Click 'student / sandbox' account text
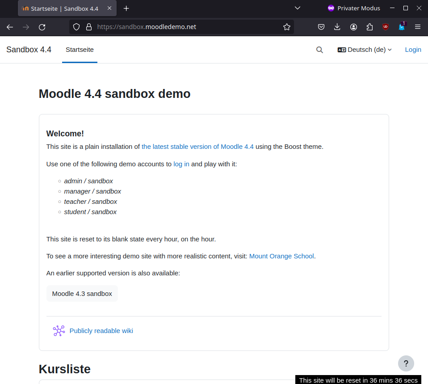The width and height of the screenshot is (428, 384). point(90,212)
